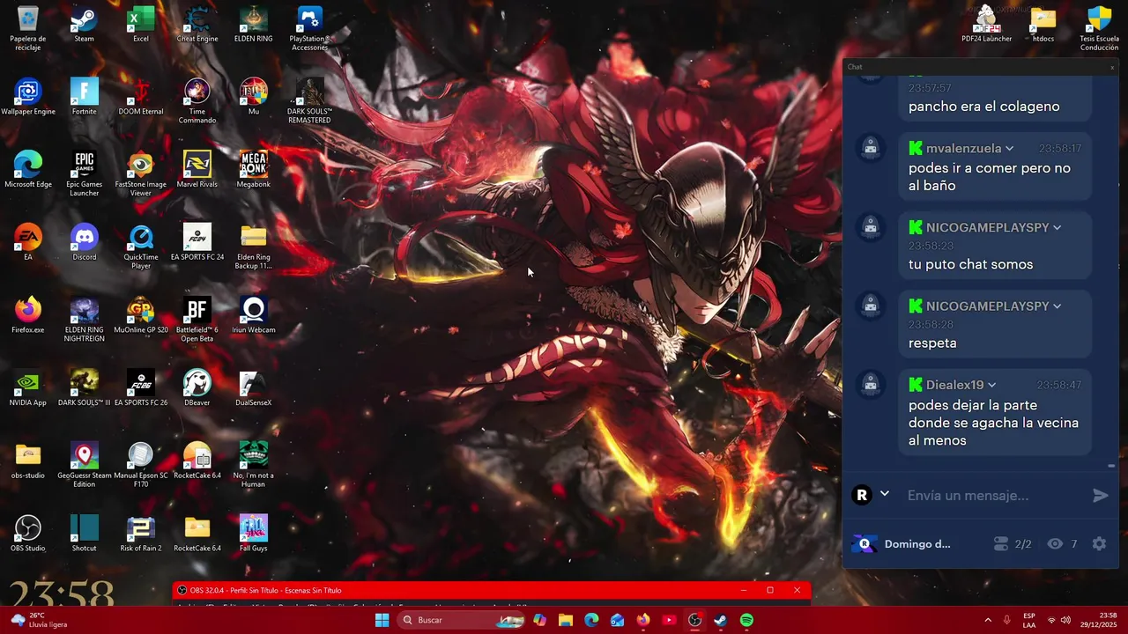Screen dimensions: 1128x634
Task: Click the send message arrow in chat
Action: pyautogui.click(x=1100, y=496)
